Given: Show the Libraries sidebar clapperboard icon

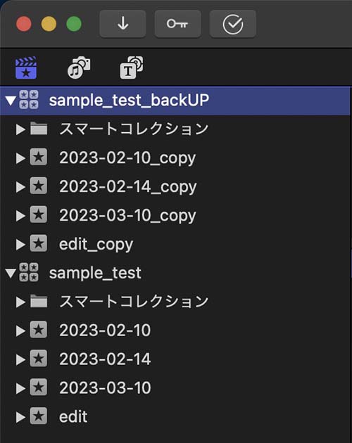Looking at the screenshot, I should [x=26, y=68].
